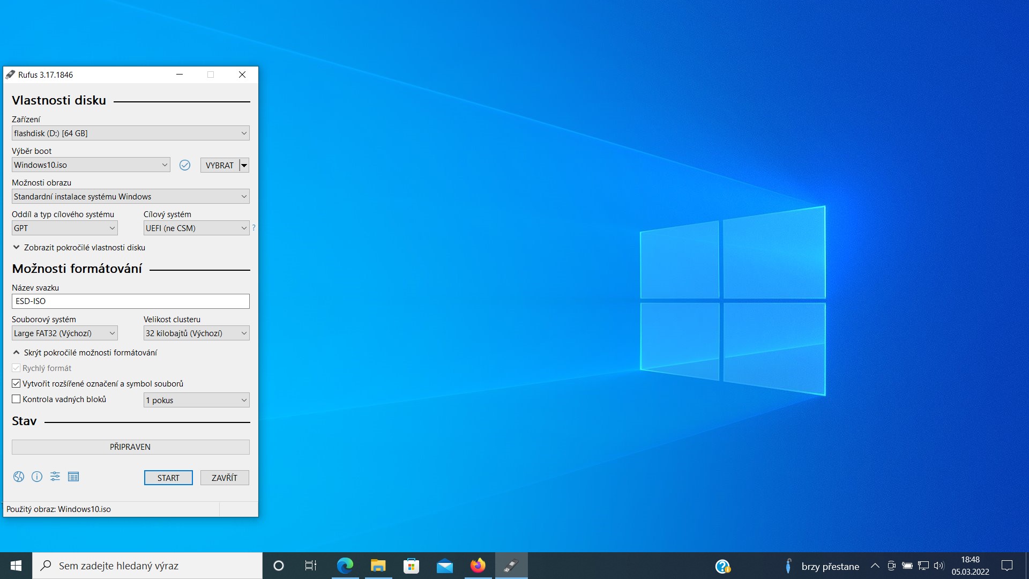Click the language globe icon in Rufus
This screenshot has height=579, width=1029.
click(x=19, y=477)
